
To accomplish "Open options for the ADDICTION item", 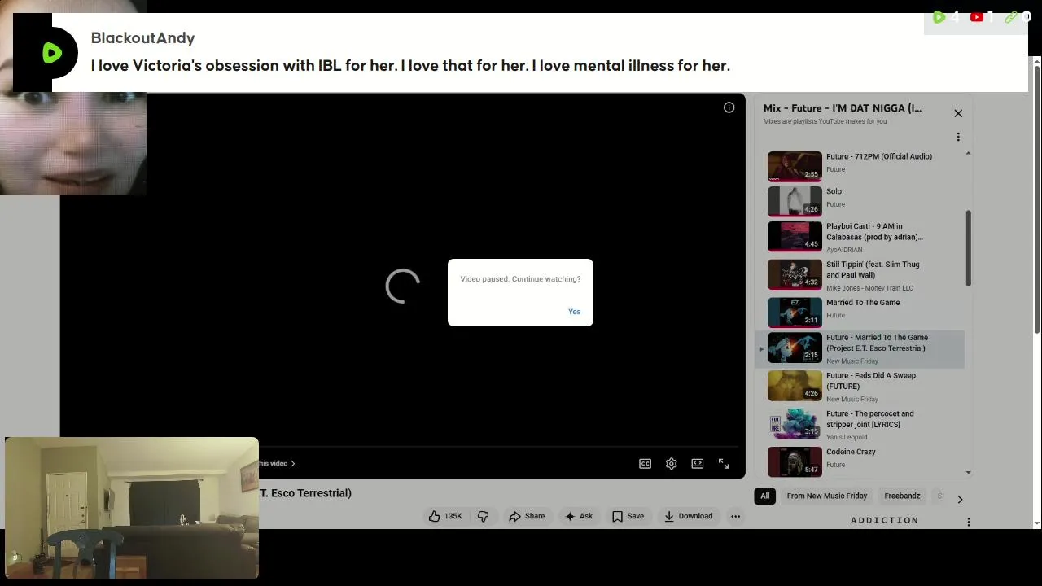I will point(968,522).
